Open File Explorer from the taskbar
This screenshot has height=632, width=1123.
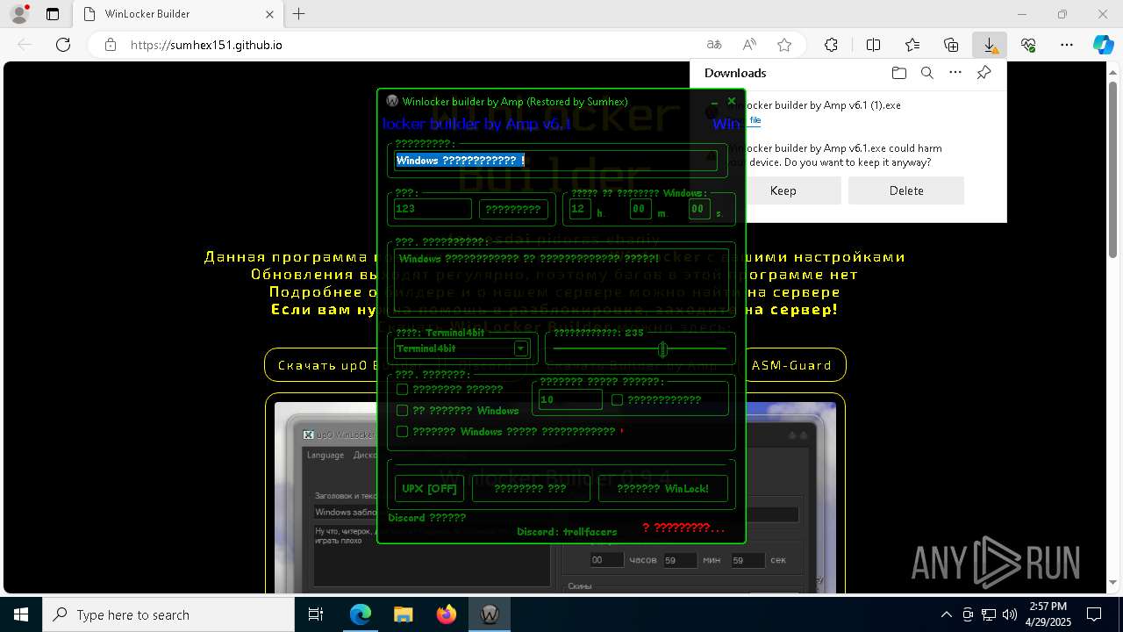tap(403, 614)
